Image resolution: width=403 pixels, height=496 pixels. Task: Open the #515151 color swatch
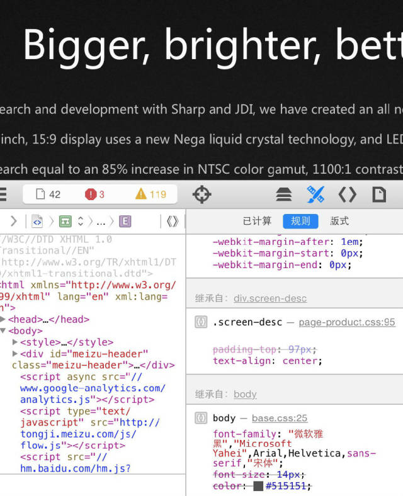coord(258,485)
